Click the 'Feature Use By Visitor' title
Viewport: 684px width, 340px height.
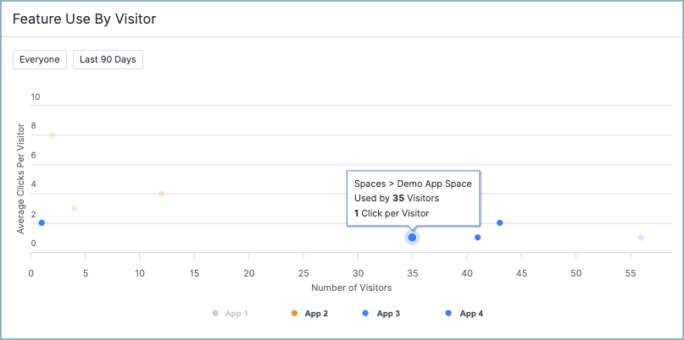click(84, 19)
